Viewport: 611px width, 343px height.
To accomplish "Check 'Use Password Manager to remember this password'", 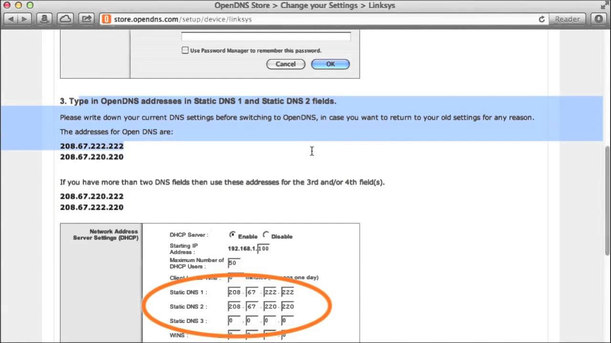I will tap(185, 50).
